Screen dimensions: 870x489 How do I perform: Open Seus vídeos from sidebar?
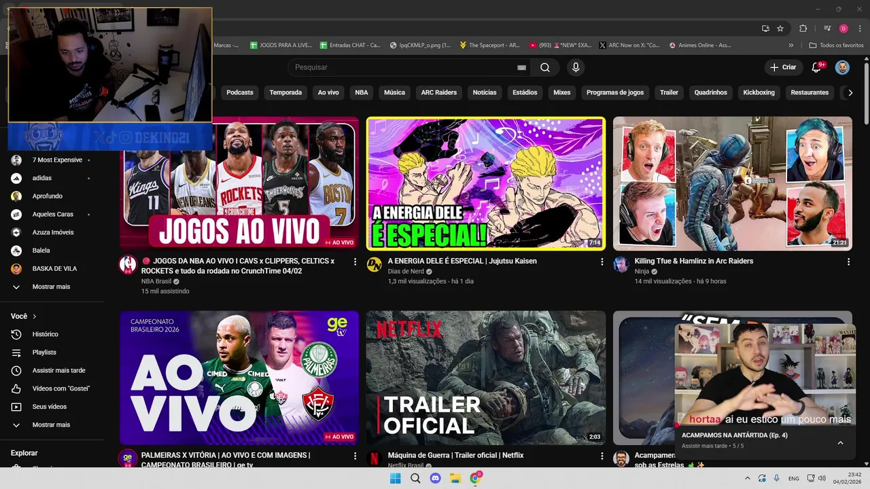[x=52, y=407]
